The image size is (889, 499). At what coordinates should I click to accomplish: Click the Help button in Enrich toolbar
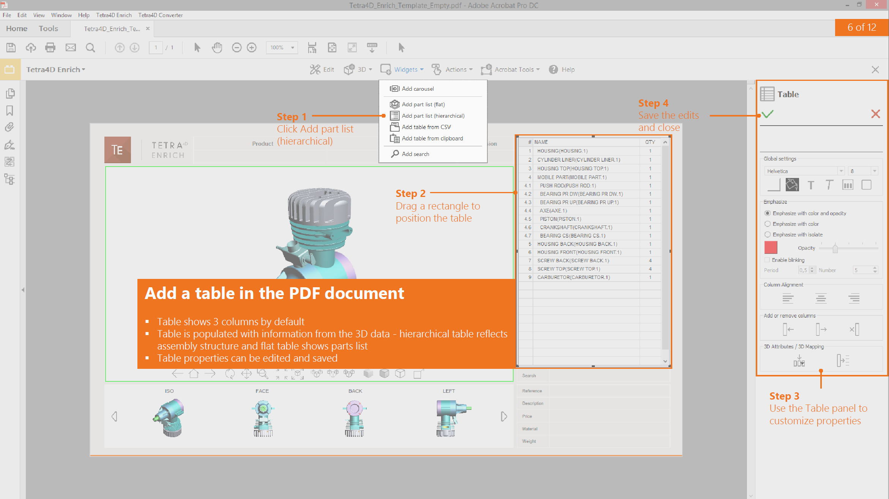click(562, 69)
